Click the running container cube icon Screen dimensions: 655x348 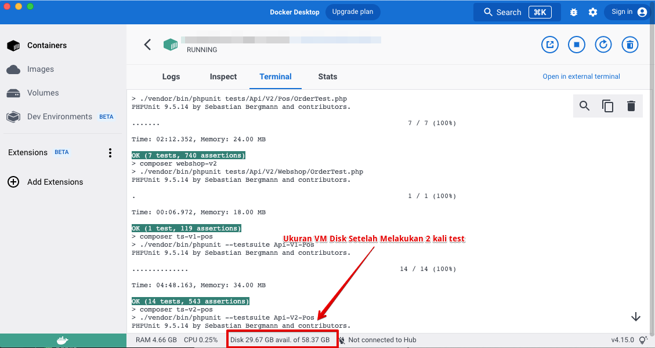[171, 45]
